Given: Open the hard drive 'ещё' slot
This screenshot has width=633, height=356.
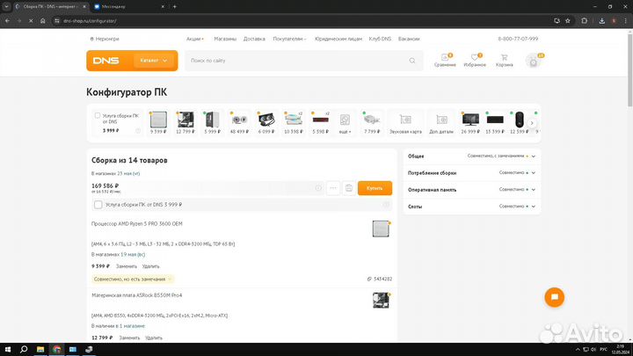Looking at the screenshot, I should (x=346, y=123).
